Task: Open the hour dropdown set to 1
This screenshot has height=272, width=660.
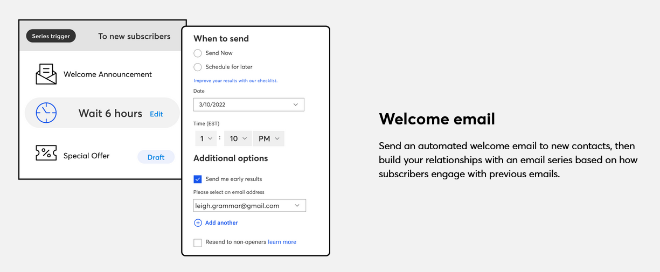Action: coord(206,138)
